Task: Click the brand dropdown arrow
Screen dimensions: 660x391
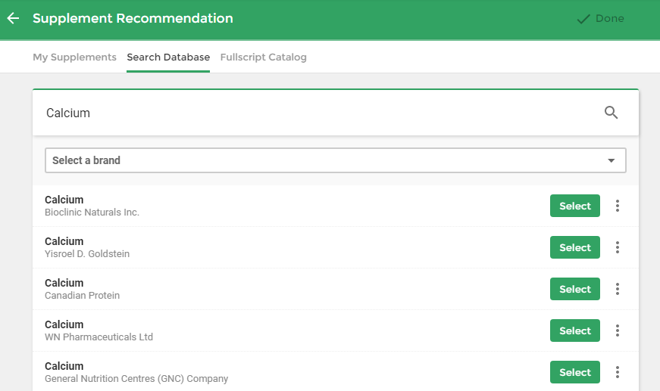Action: tap(612, 160)
